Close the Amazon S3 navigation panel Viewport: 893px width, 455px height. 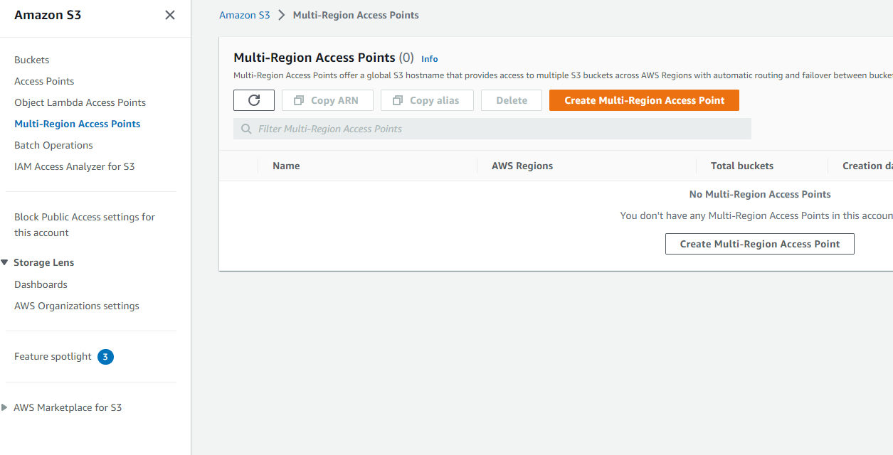pyautogui.click(x=170, y=15)
